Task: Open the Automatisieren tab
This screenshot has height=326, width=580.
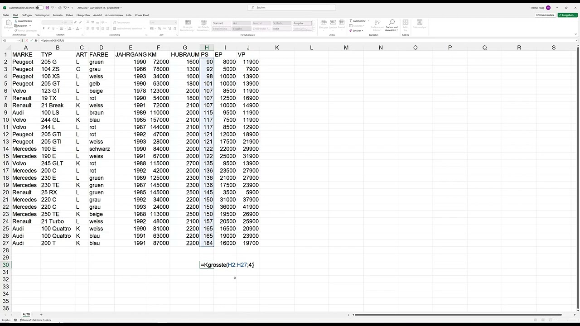Action: tap(114, 15)
